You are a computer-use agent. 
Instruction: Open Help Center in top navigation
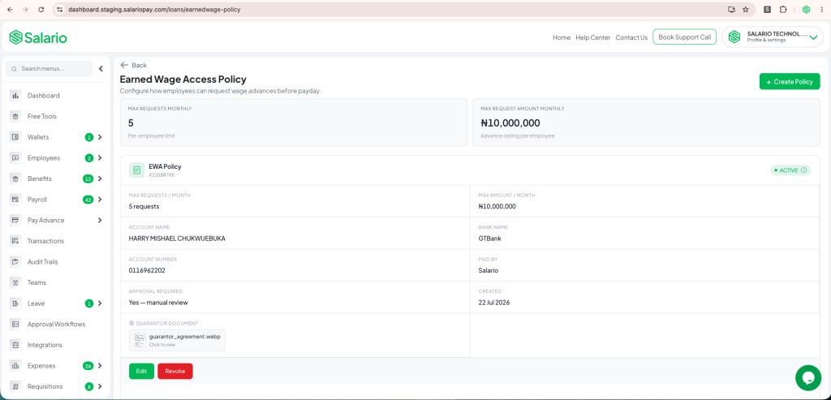tap(593, 37)
